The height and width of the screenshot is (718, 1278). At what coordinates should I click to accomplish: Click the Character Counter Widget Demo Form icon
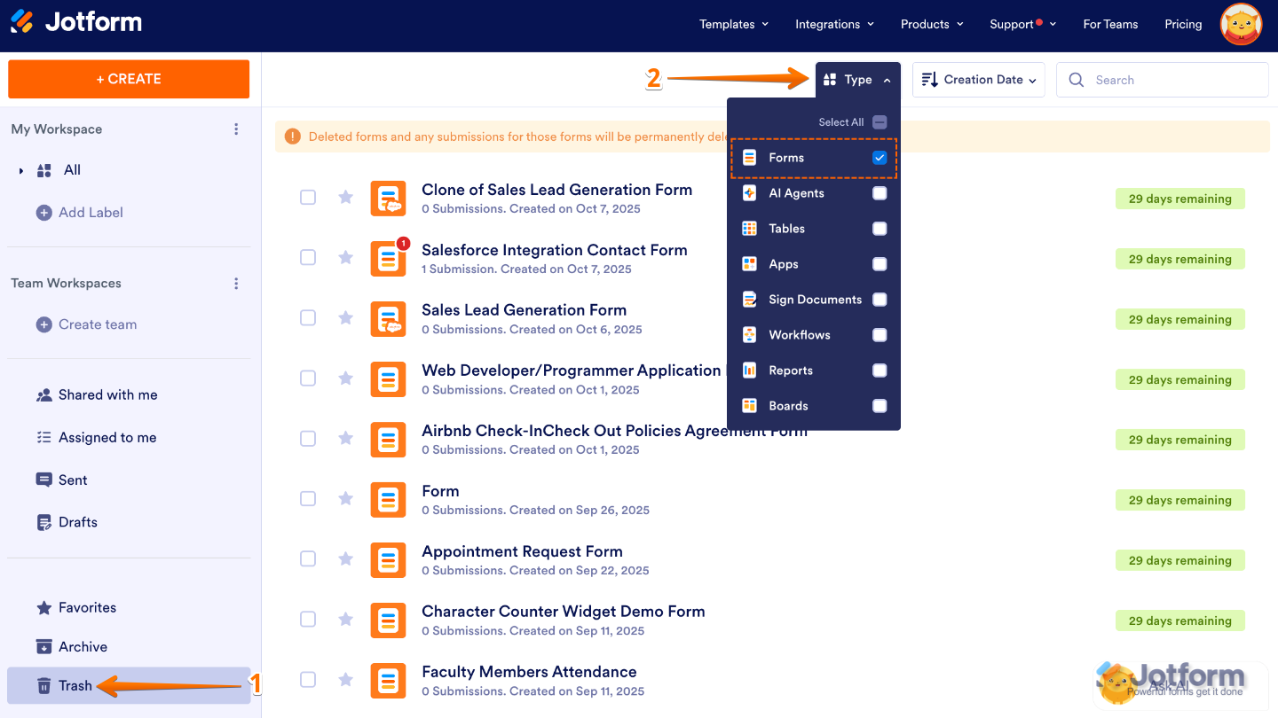[x=388, y=620]
